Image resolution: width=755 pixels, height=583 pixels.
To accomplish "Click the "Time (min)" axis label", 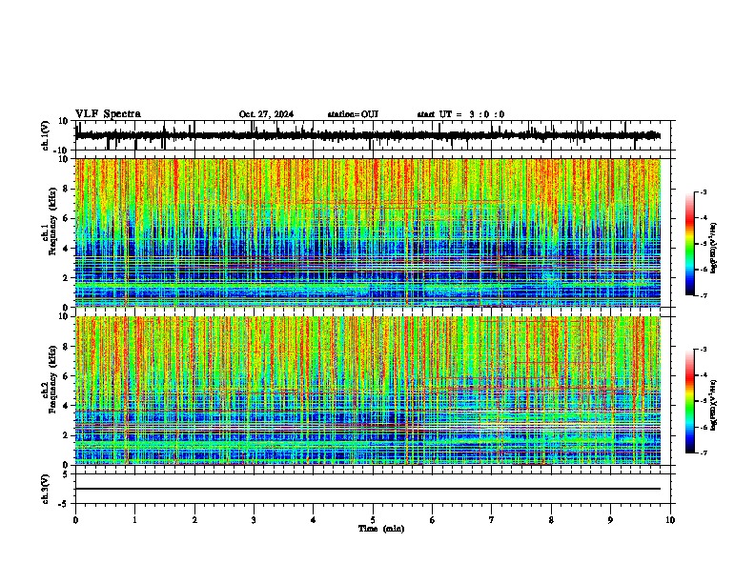I will coord(381,529).
